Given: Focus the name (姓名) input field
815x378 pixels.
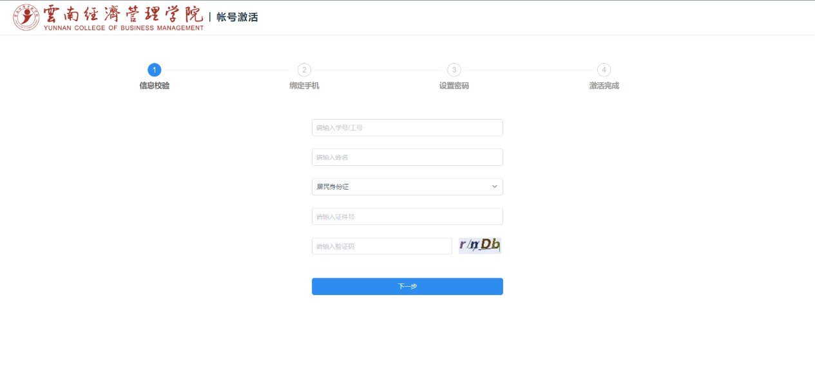Looking at the screenshot, I should (407, 157).
